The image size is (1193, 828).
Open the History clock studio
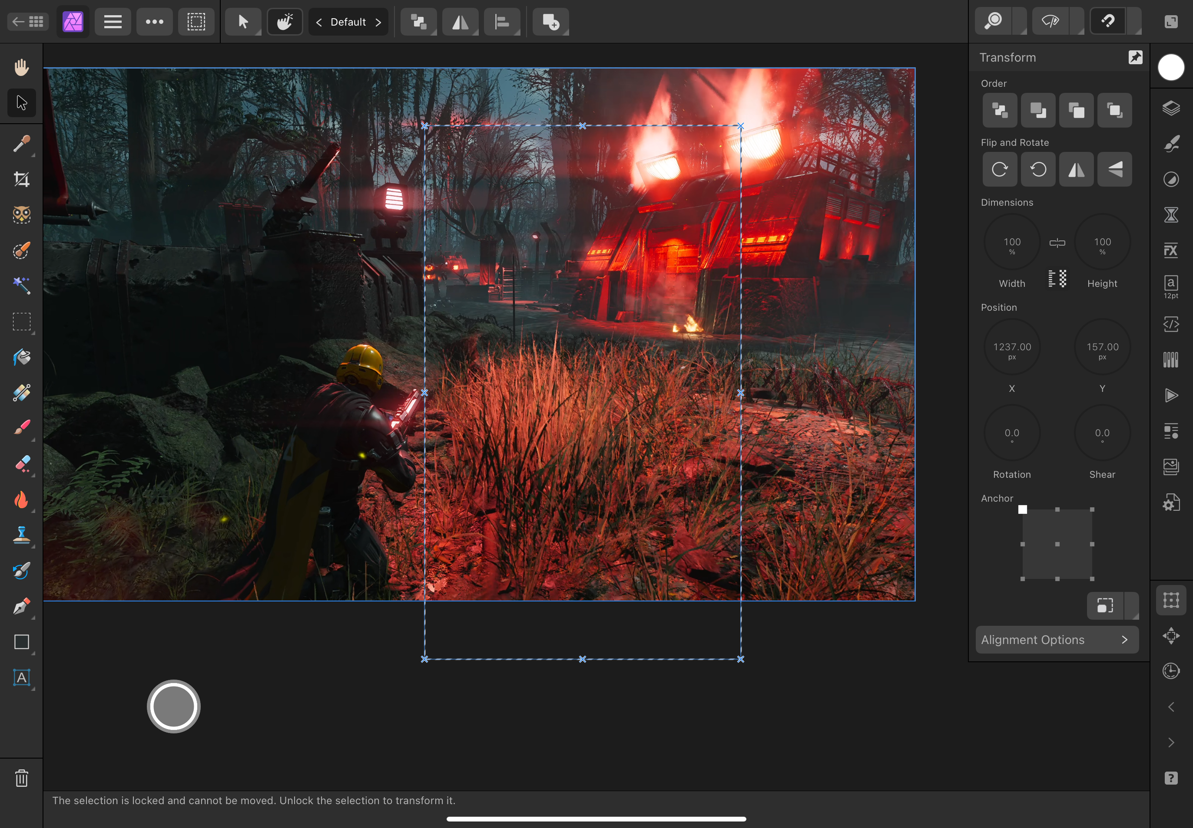pyautogui.click(x=1171, y=671)
